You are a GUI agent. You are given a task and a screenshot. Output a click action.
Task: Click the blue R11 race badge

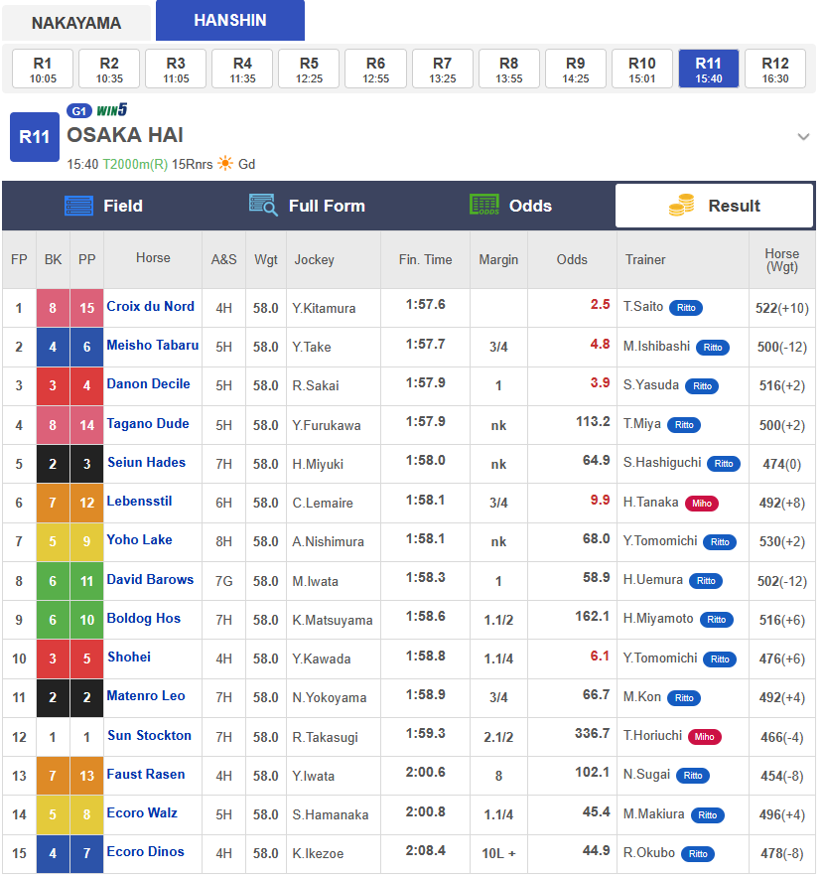pos(35,137)
